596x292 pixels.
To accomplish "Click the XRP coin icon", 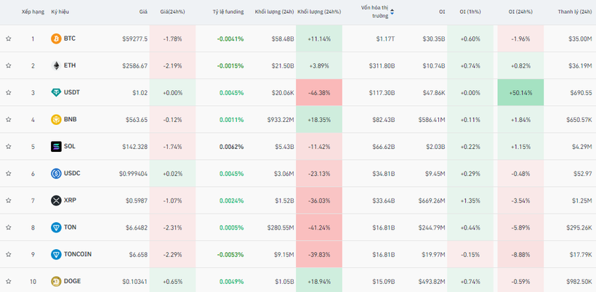I will [56, 200].
